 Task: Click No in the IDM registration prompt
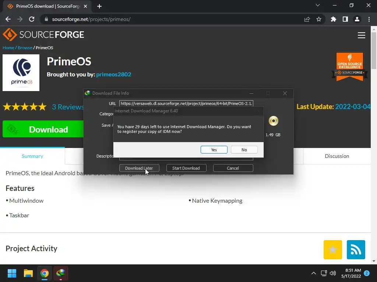tap(244, 150)
